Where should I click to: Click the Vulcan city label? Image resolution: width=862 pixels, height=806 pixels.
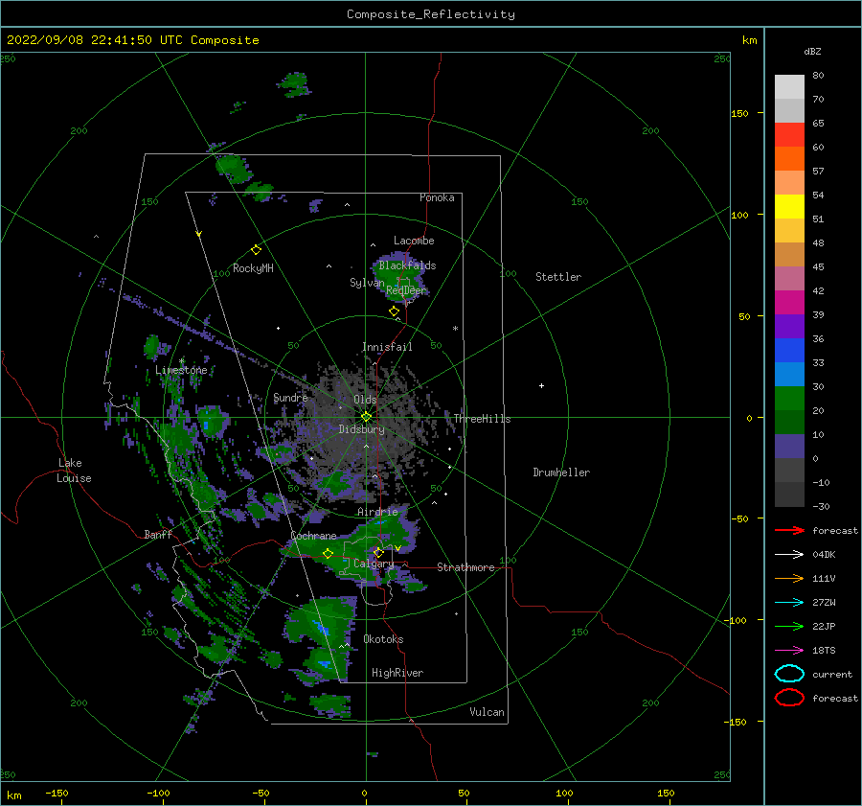point(488,712)
